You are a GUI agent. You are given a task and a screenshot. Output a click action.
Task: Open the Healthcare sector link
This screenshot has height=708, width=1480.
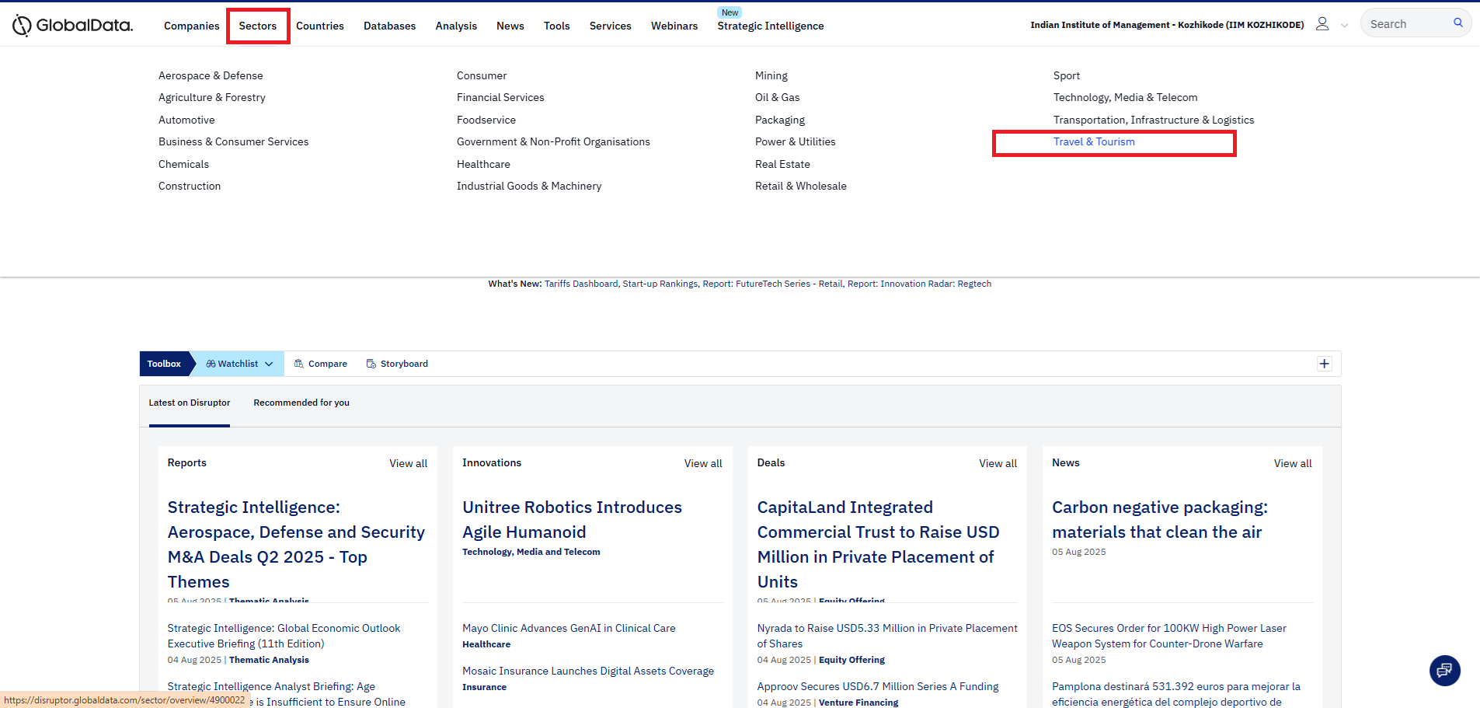point(482,164)
